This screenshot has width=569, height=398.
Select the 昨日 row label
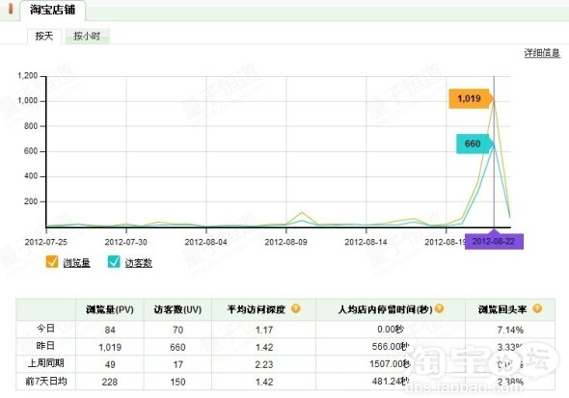[x=45, y=346]
